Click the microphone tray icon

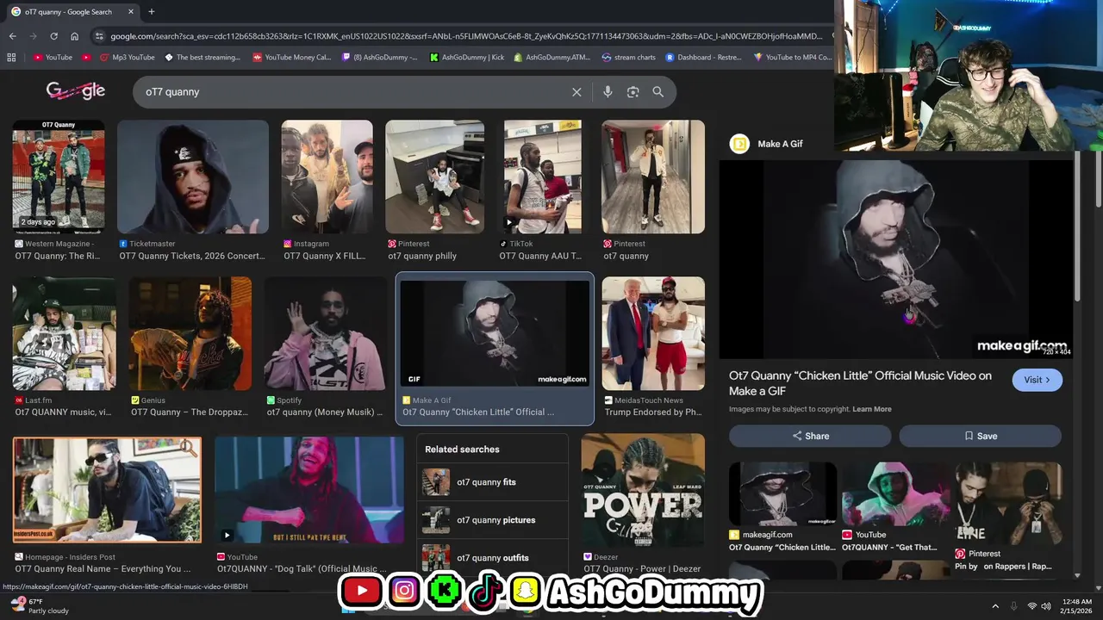(1013, 606)
